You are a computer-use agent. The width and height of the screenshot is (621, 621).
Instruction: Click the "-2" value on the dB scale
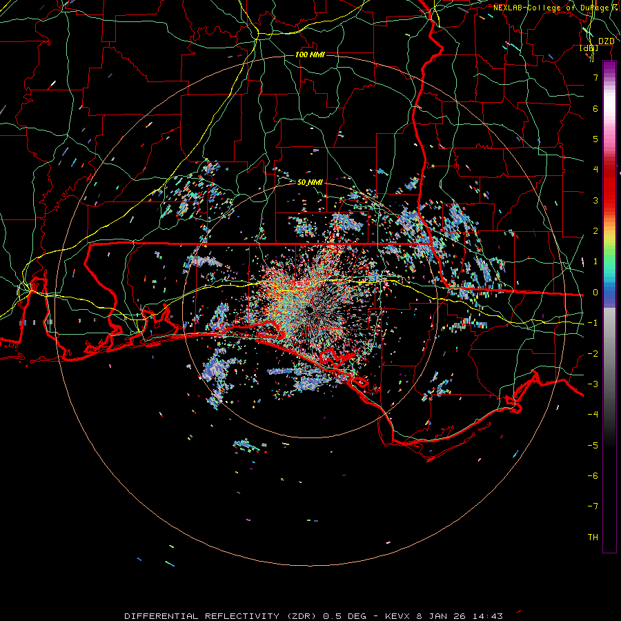[593, 354]
